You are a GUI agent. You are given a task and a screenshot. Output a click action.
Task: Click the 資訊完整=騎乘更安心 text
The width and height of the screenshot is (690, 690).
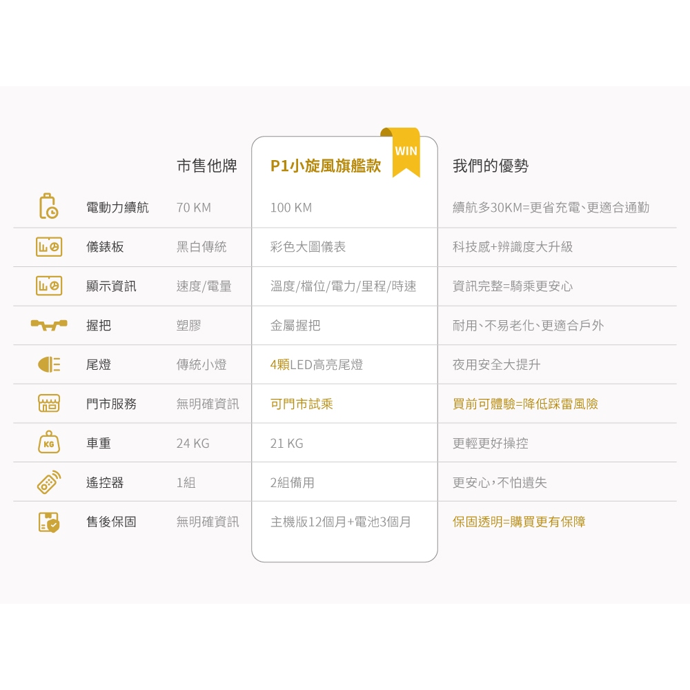click(x=513, y=286)
